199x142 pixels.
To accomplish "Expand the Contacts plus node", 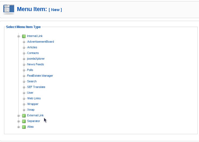I will [24, 53].
